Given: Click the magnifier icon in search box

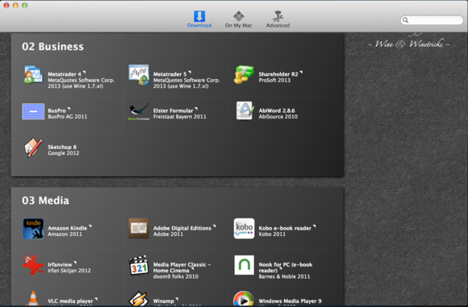Looking at the screenshot, I should (405, 20).
